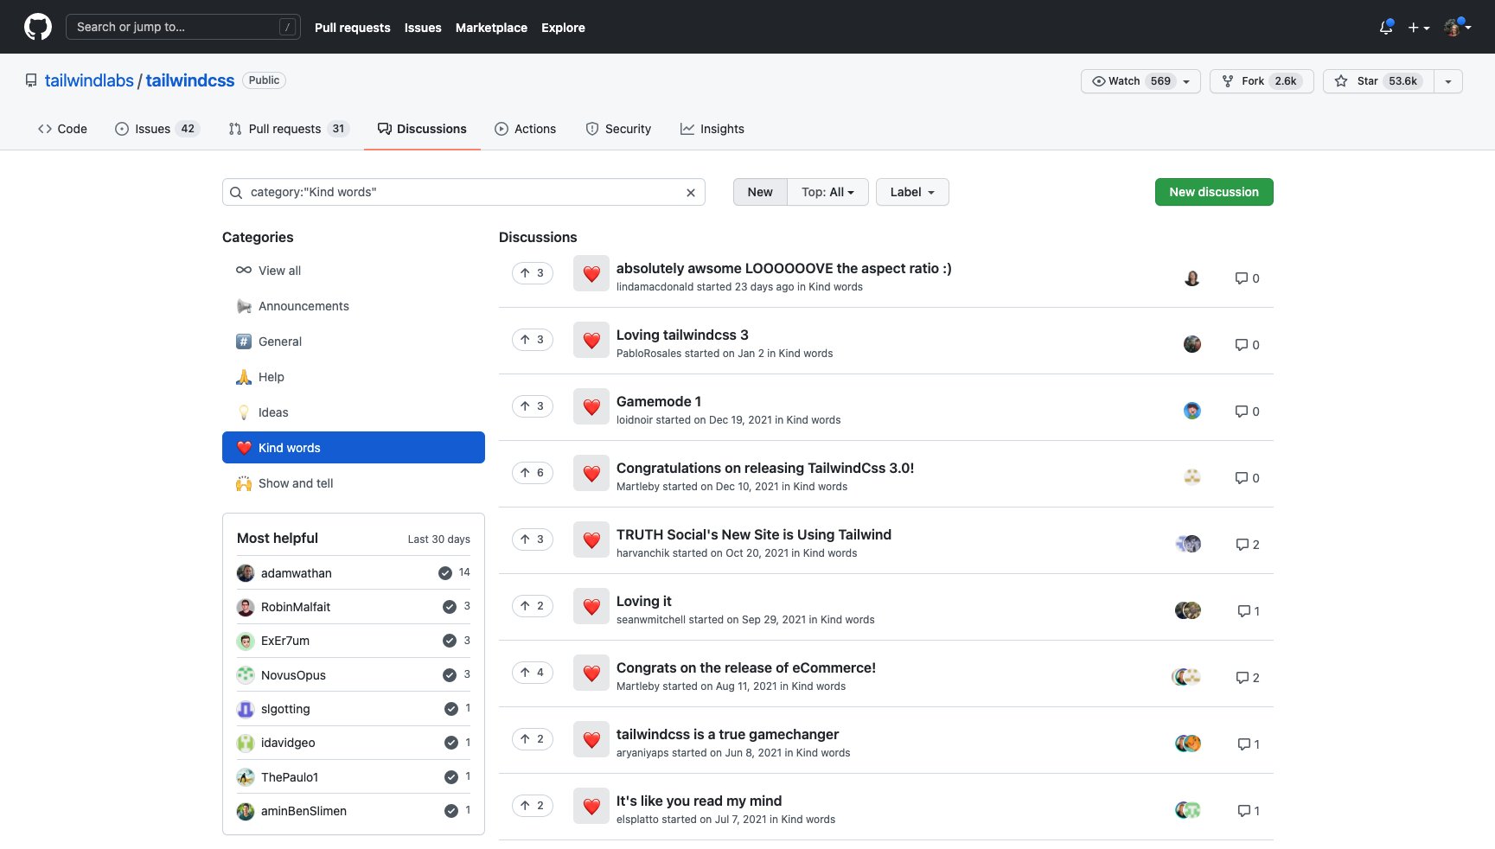The image size is (1495, 849).
Task: Focus the Search or jump to field
Action: point(183,27)
